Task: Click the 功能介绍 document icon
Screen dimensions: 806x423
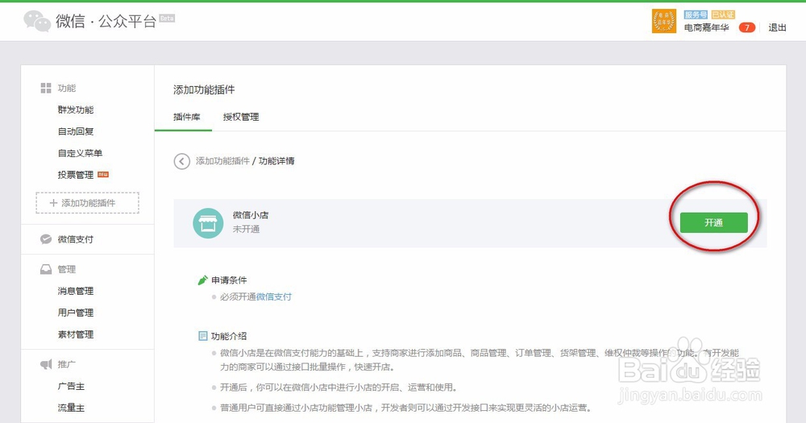Action: [202, 336]
